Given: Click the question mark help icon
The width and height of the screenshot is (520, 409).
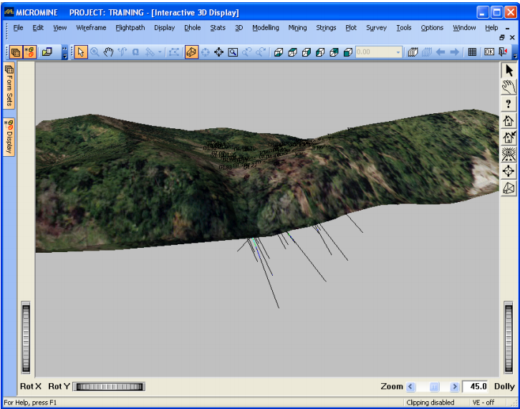Looking at the screenshot, I should click(509, 104).
